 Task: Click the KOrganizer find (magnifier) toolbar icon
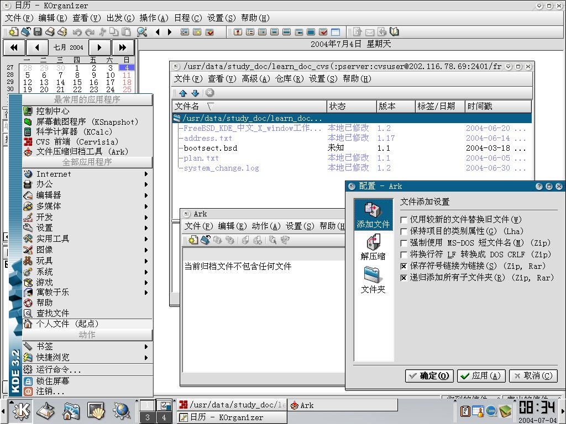[x=141, y=31]
